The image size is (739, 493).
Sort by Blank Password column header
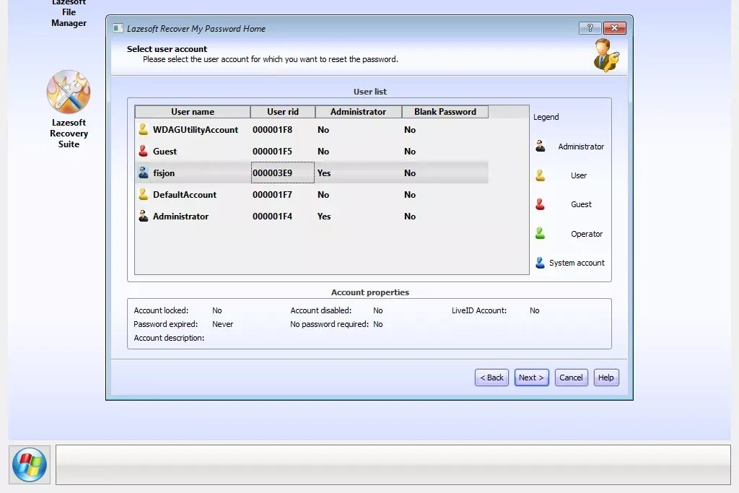click(x=445, y=112)
